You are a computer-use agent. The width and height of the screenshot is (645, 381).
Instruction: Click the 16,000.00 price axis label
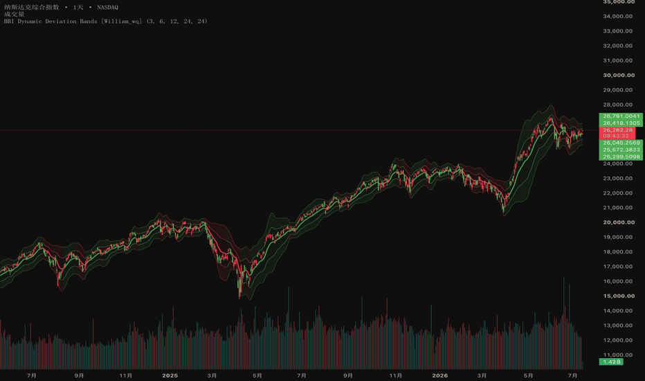(x=617, y=281)
